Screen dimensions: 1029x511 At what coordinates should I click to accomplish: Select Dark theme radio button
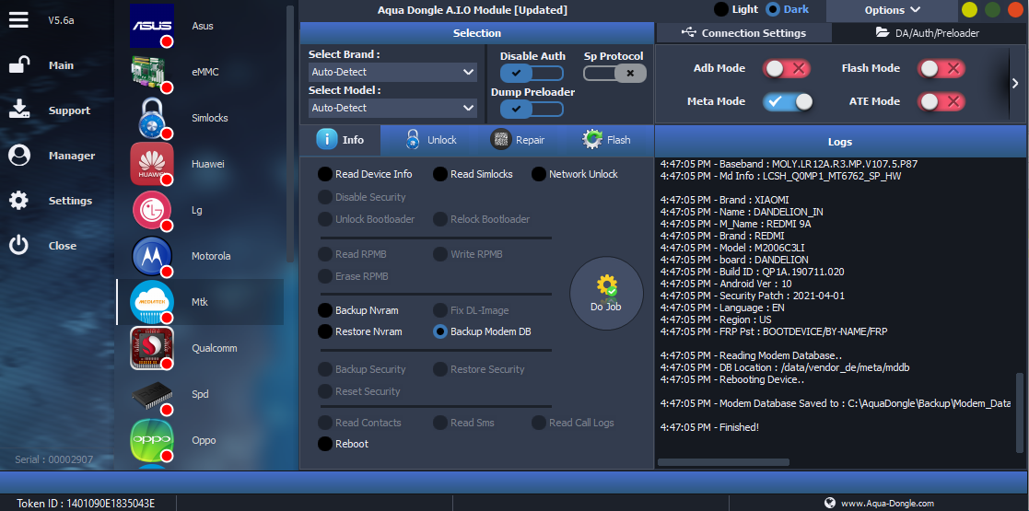point(773,9)
